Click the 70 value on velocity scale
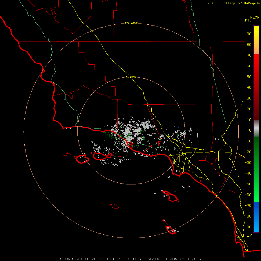The width and height of the screenshot is (261, 261). [249, 55]
